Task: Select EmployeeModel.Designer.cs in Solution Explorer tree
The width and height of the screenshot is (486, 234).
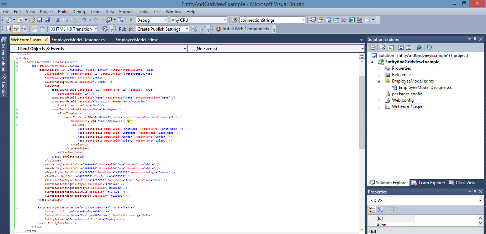Action: click(x=425, y=87)
